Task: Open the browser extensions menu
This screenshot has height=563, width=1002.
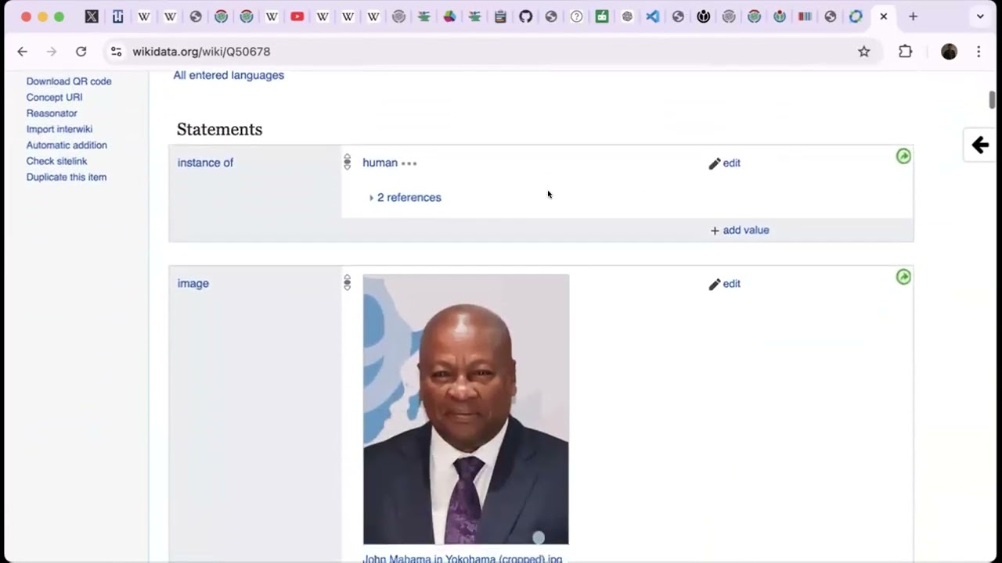Action: click(x=905, y=52)
